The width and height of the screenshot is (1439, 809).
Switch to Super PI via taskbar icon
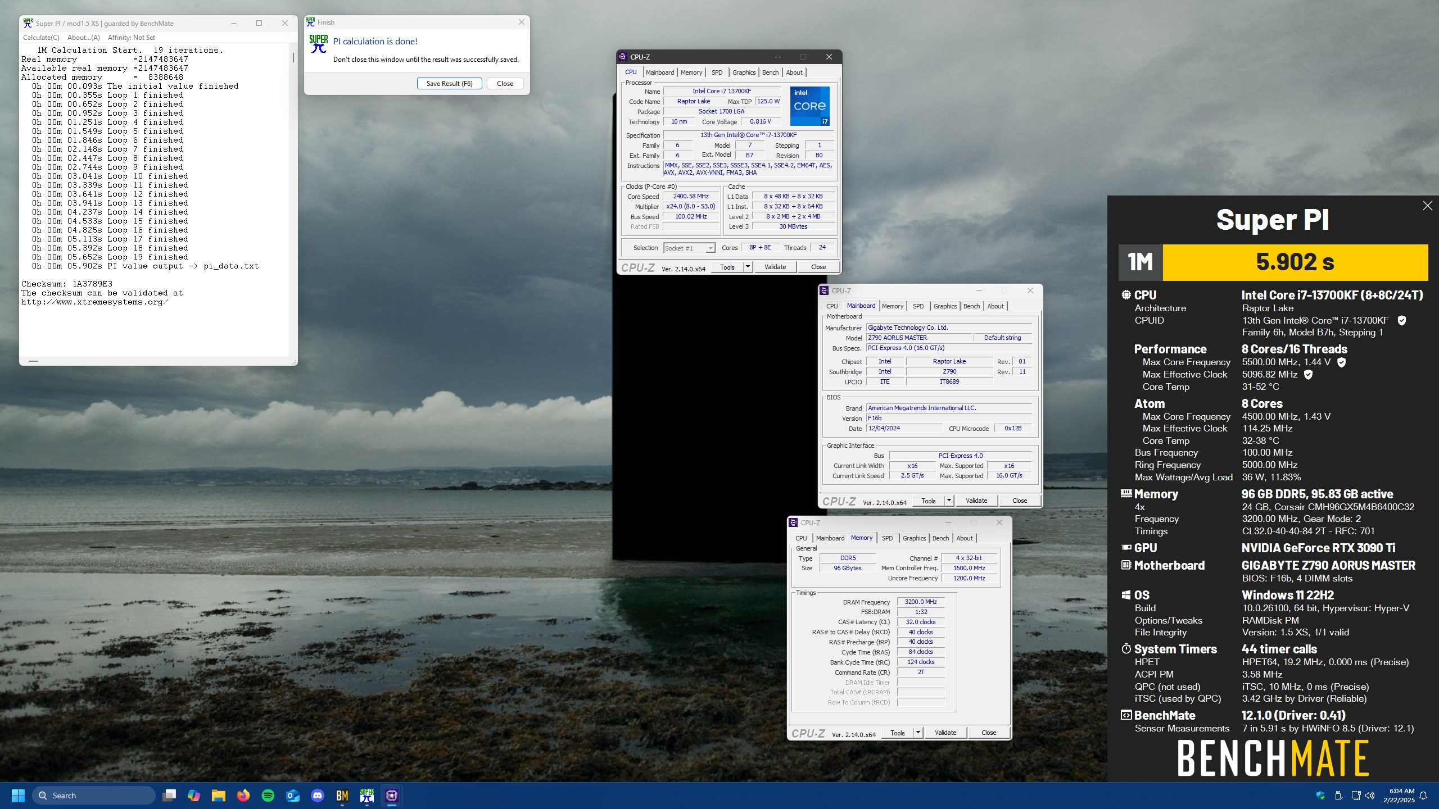367,796
